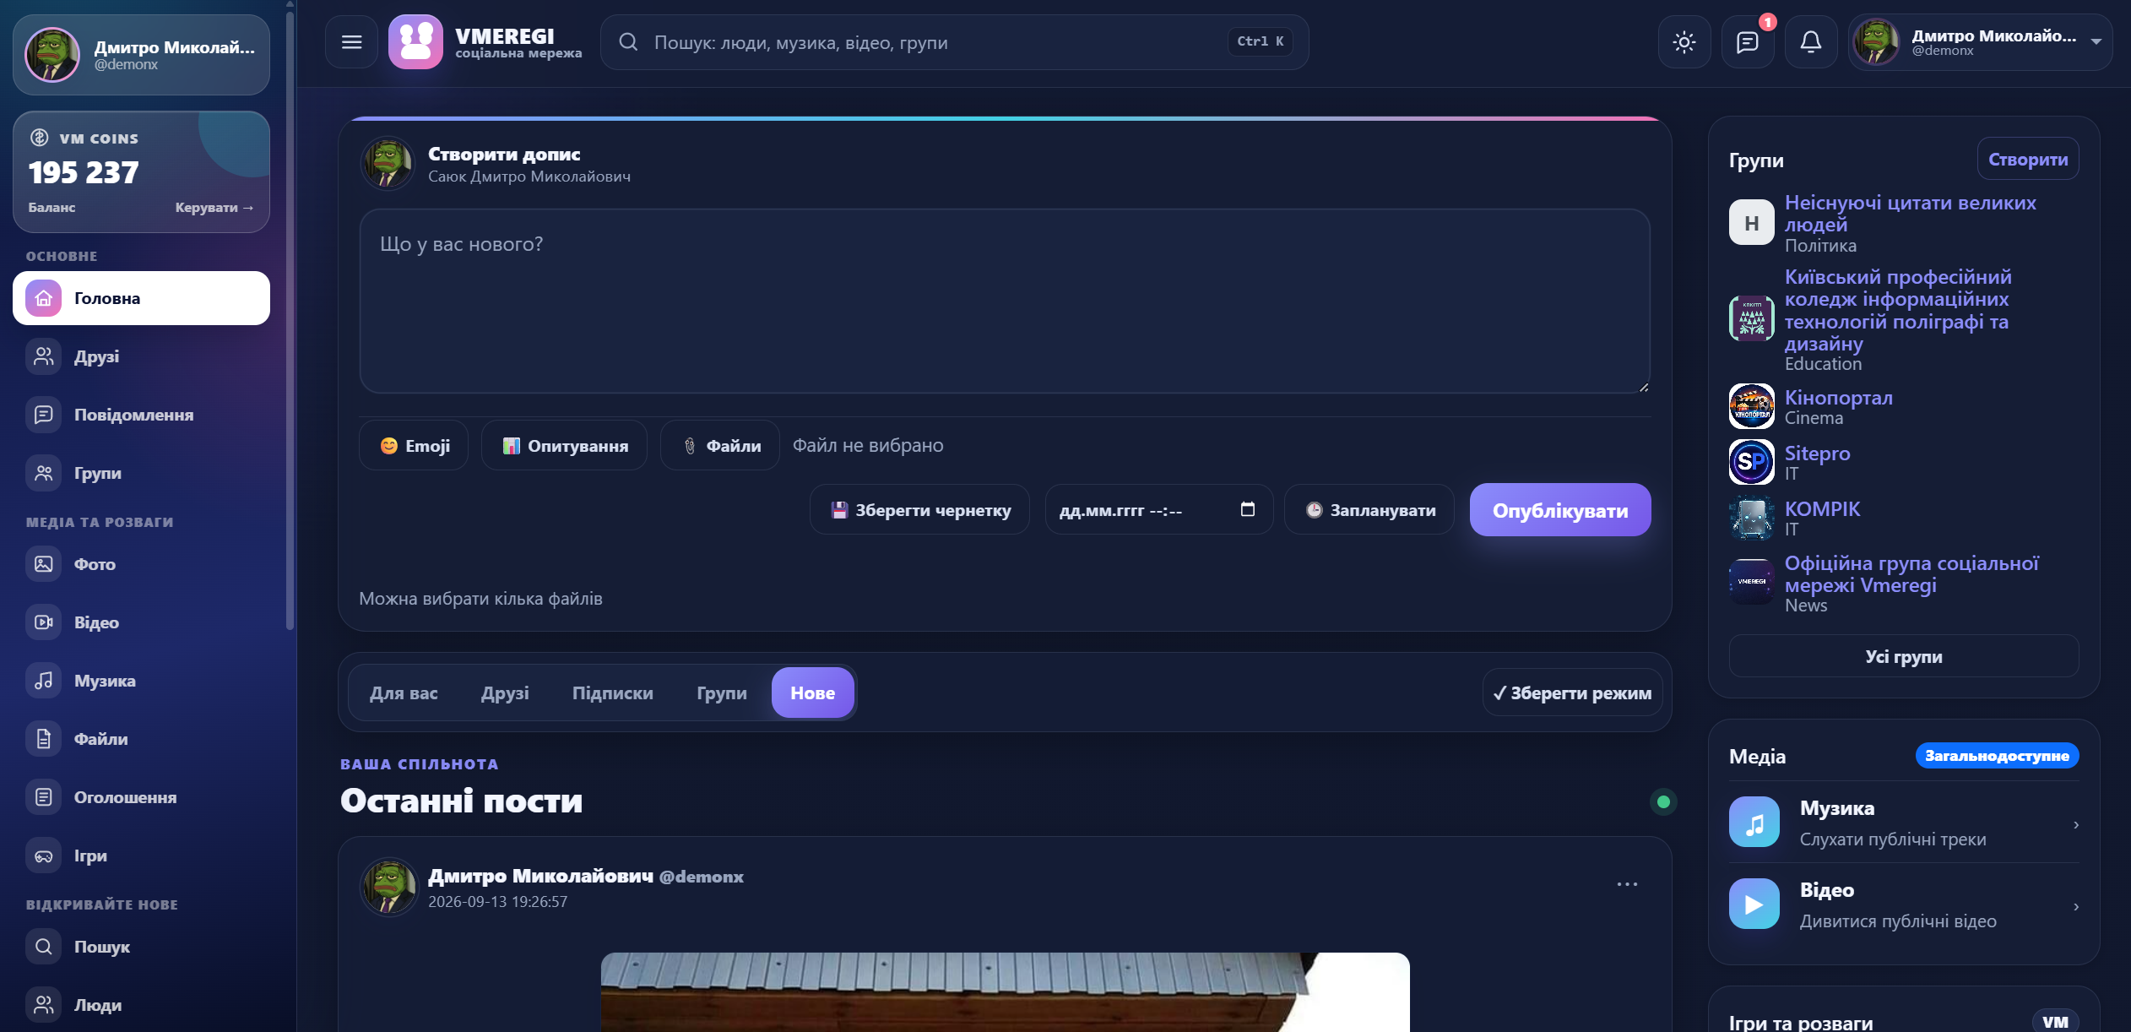Open the Ігри sidebar section
2131x1032 pixels.
[141, 855]
